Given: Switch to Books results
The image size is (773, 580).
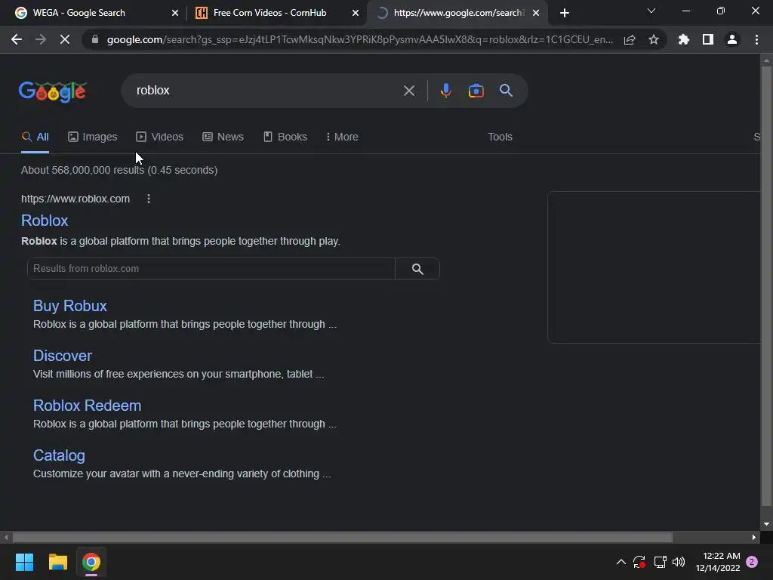Looking at the screenshot, I should [x=285, y=137].
